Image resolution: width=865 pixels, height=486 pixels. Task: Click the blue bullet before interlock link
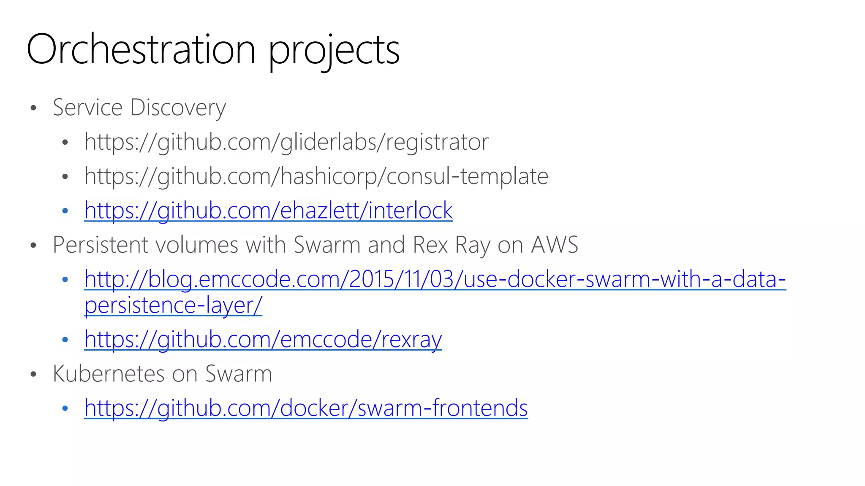65,211
